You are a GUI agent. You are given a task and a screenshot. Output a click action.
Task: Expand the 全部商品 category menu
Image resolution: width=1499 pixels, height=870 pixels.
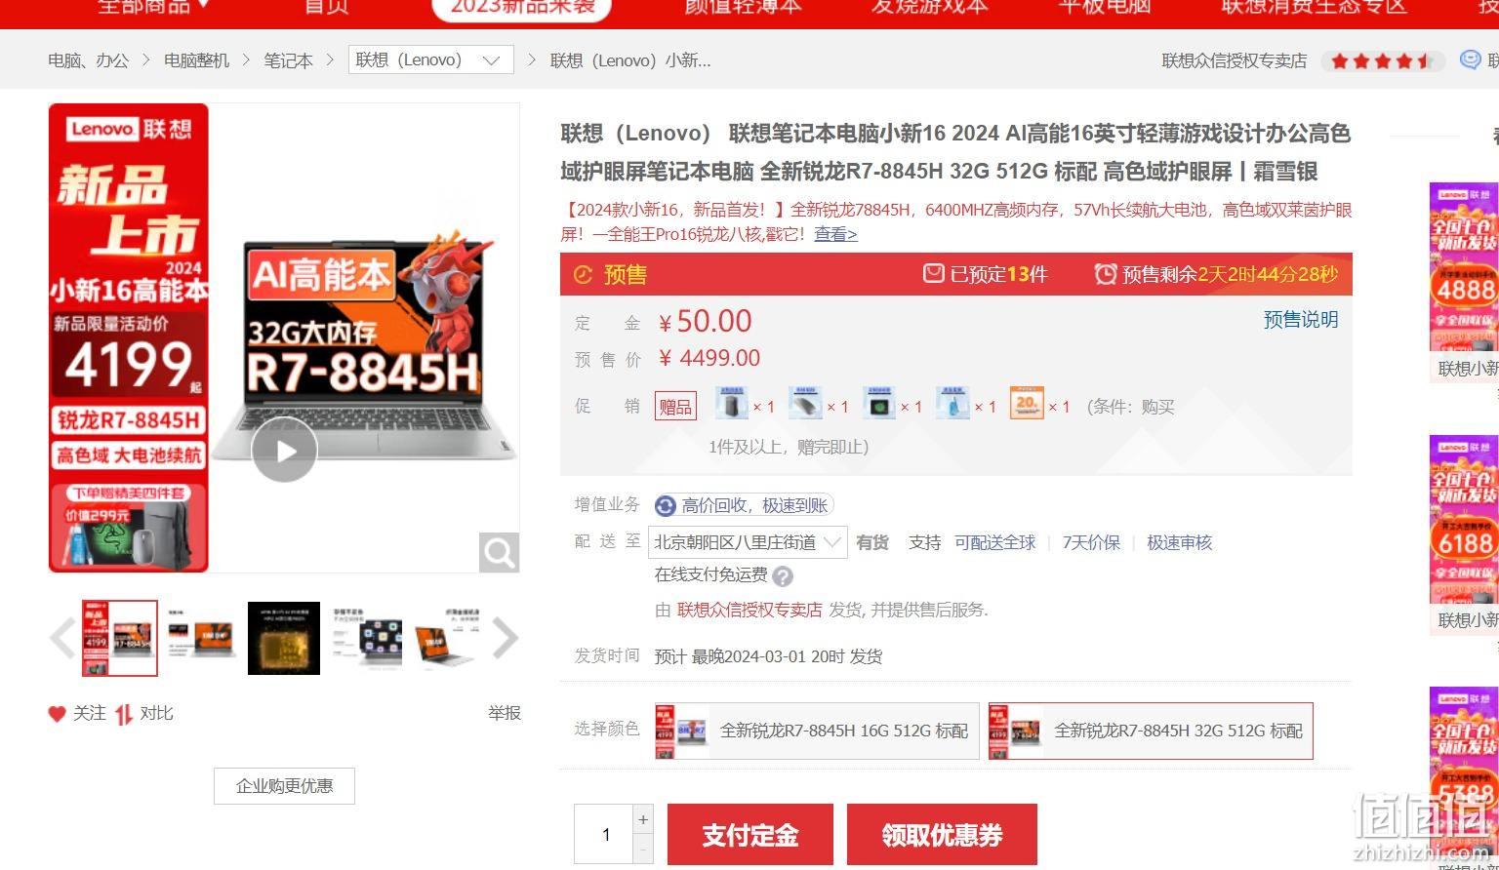[x=154, y=7]
